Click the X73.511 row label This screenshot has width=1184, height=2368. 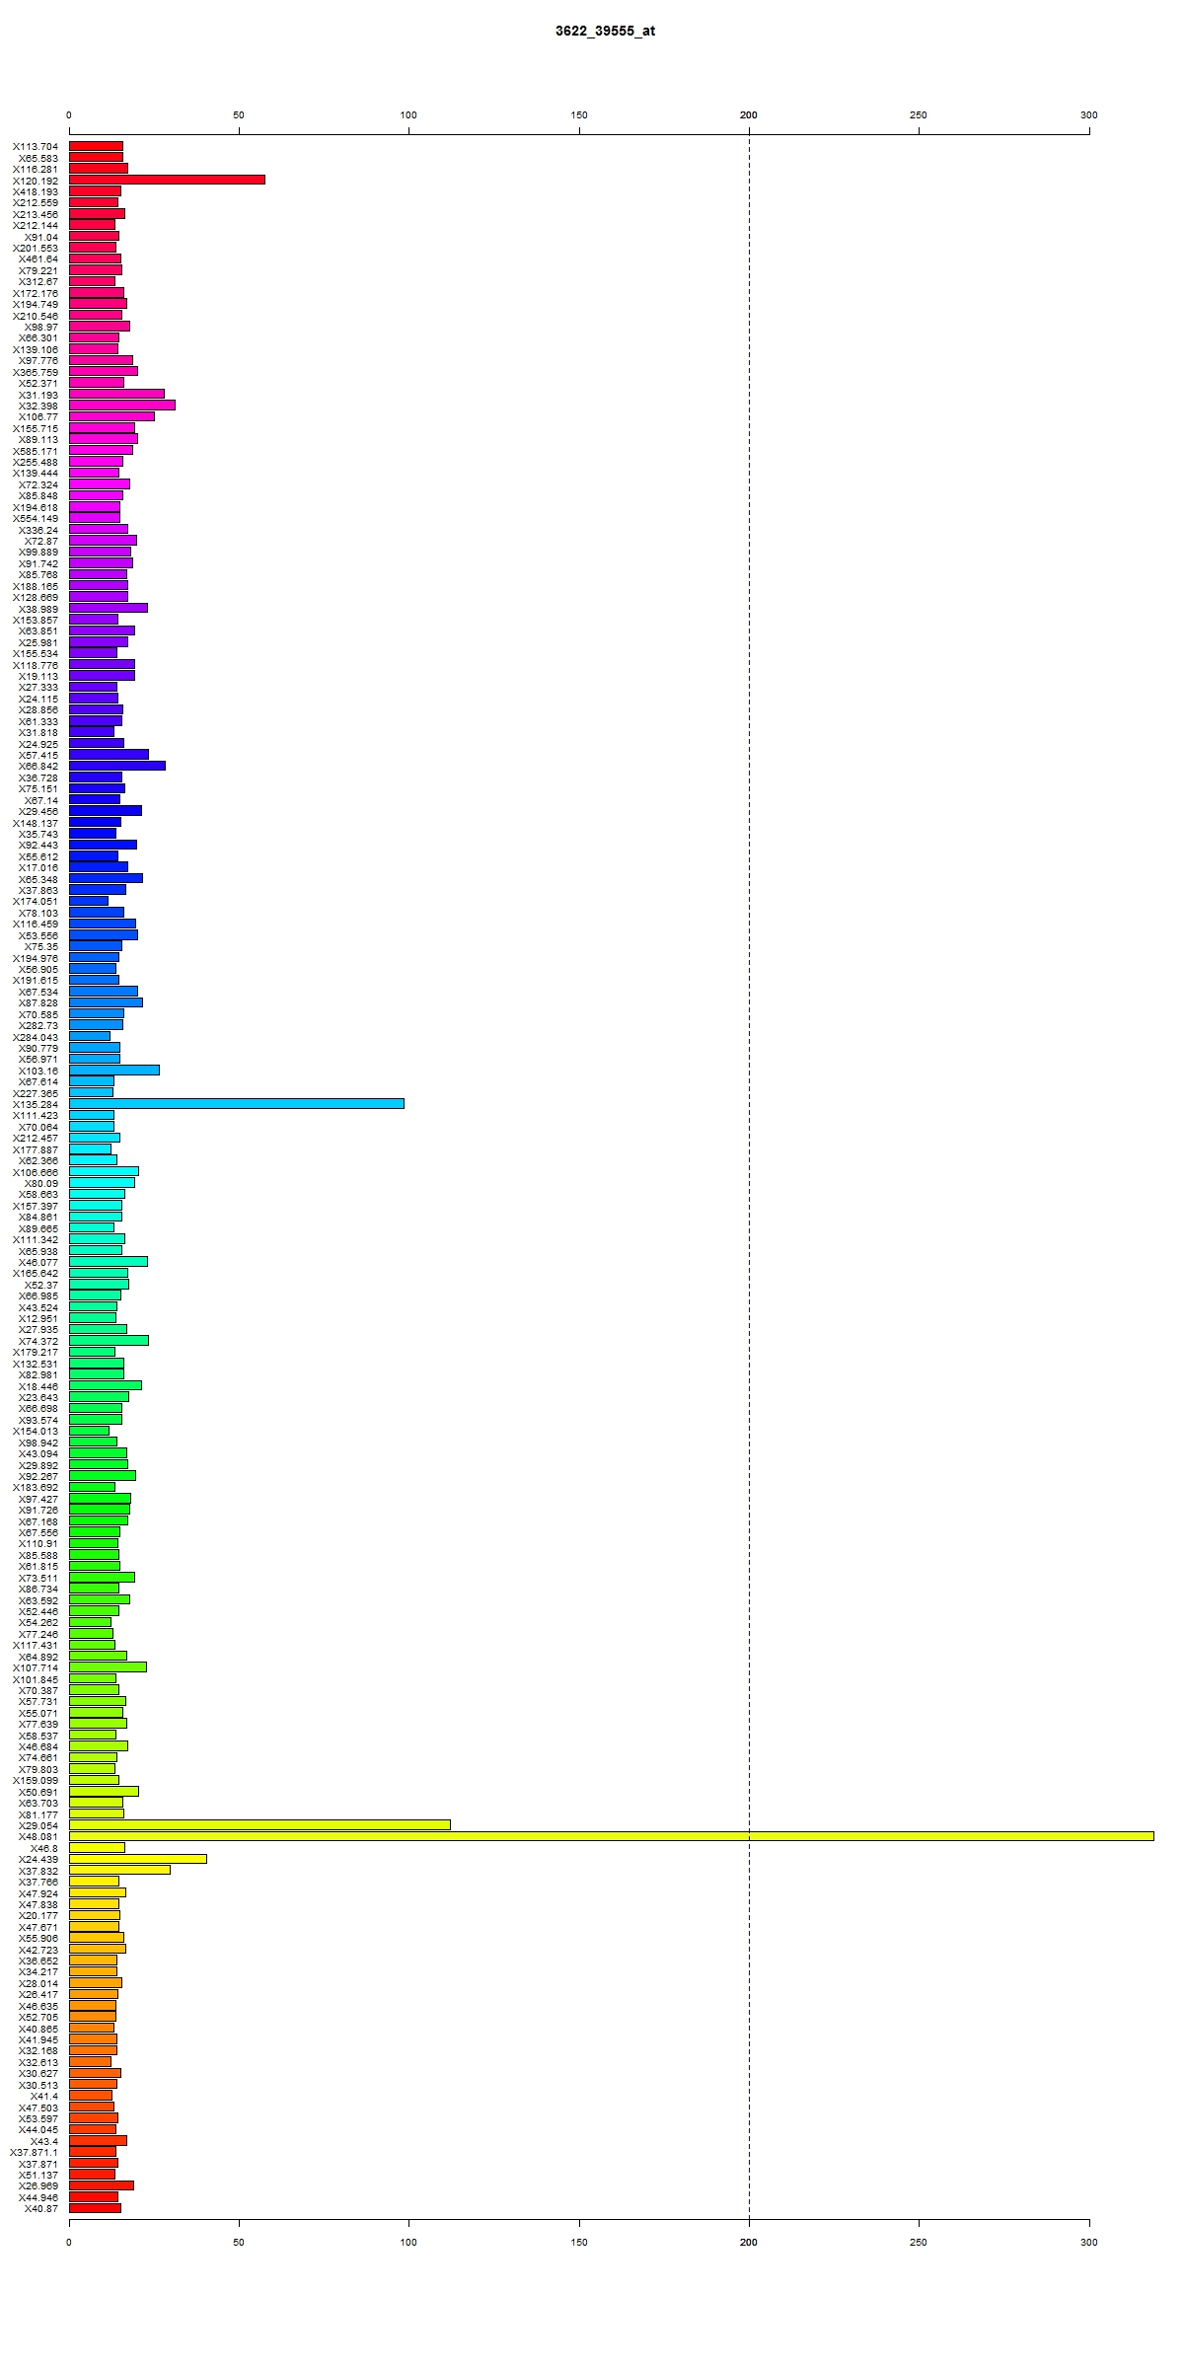(38, 1577)
